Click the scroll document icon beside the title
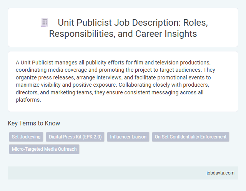The width and height of the screenshot is (246, 191). click(45, 23)
